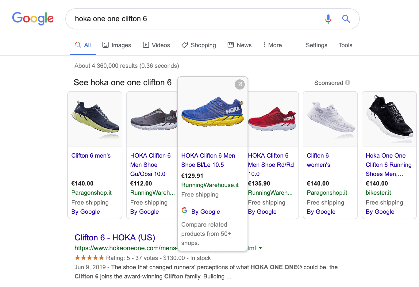Start voice search with microphone icon
The width and height of the screenshot is (419, 287).
coord(328,19)
